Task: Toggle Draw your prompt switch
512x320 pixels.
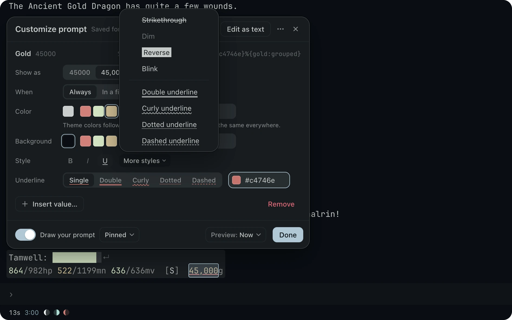Action: point(25,235)
